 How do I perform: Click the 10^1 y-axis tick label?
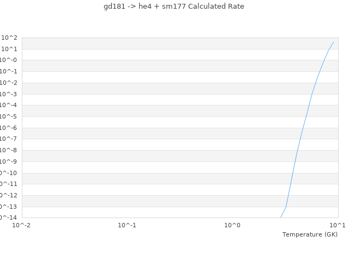[10, 49]
